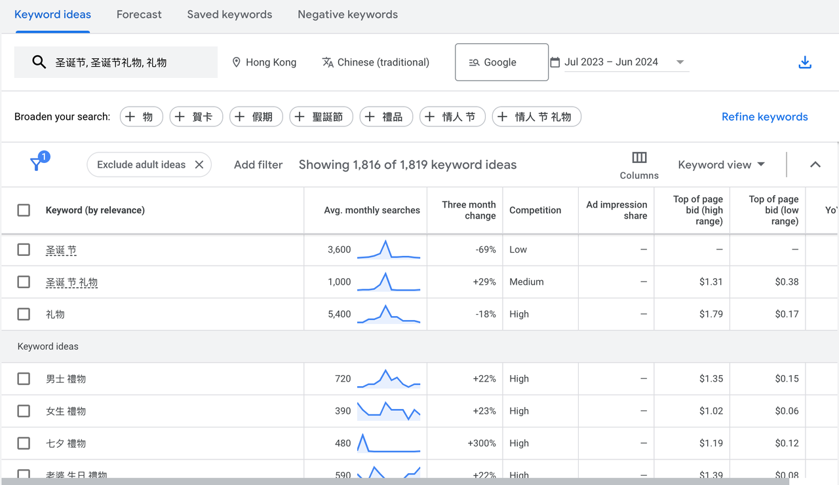Click the Keyword ideas section heading

(48, 346)
